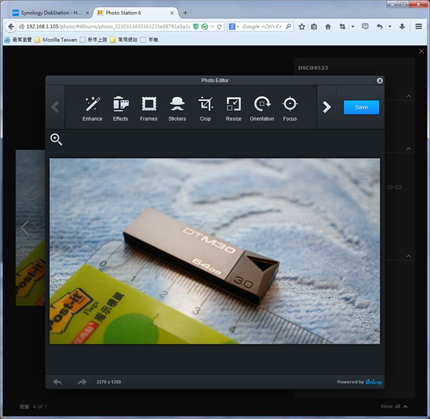Click the Google search box
The height and width of the screenshot is (419, 430).
pos(261,27)
